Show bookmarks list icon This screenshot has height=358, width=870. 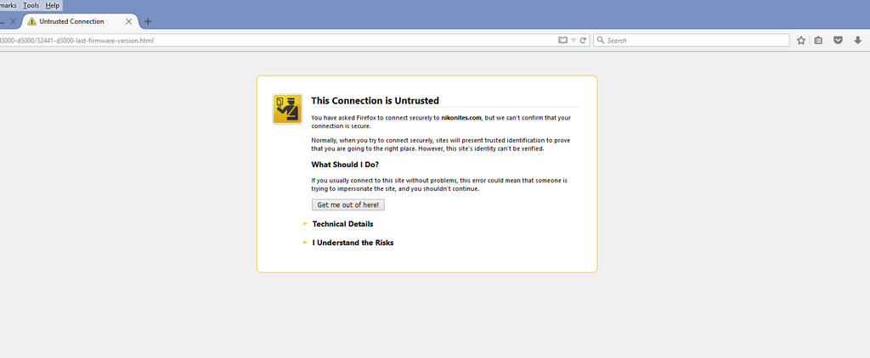pos(818,41)
